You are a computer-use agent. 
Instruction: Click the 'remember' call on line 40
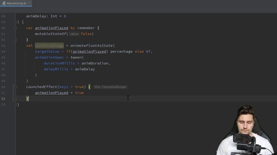(86, 28)
